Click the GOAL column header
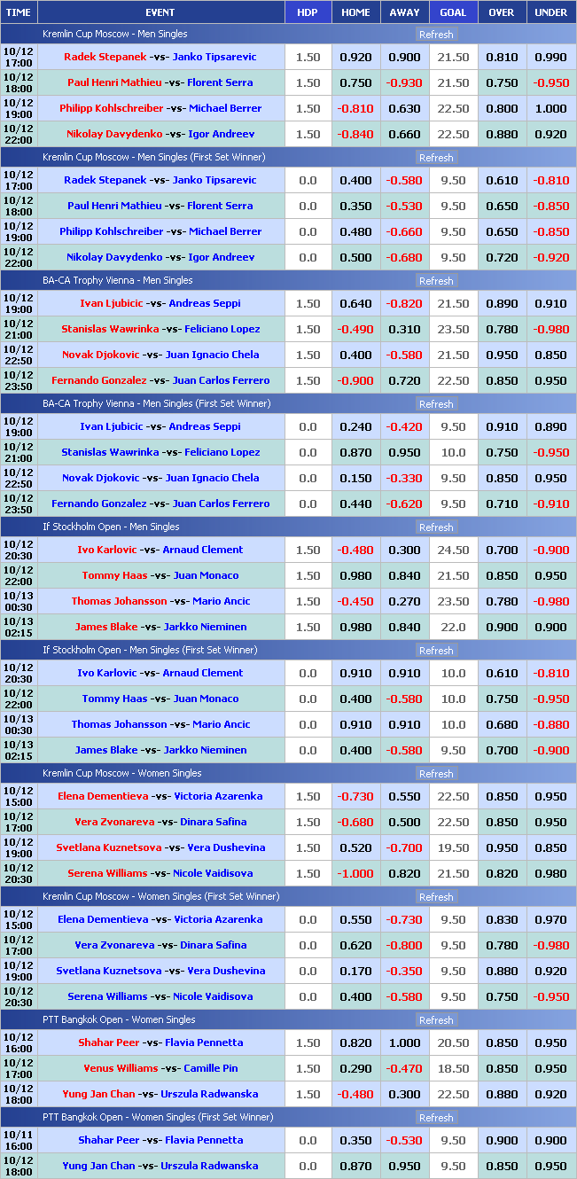This screenshot has width=577, height=1179. point(453,12)
